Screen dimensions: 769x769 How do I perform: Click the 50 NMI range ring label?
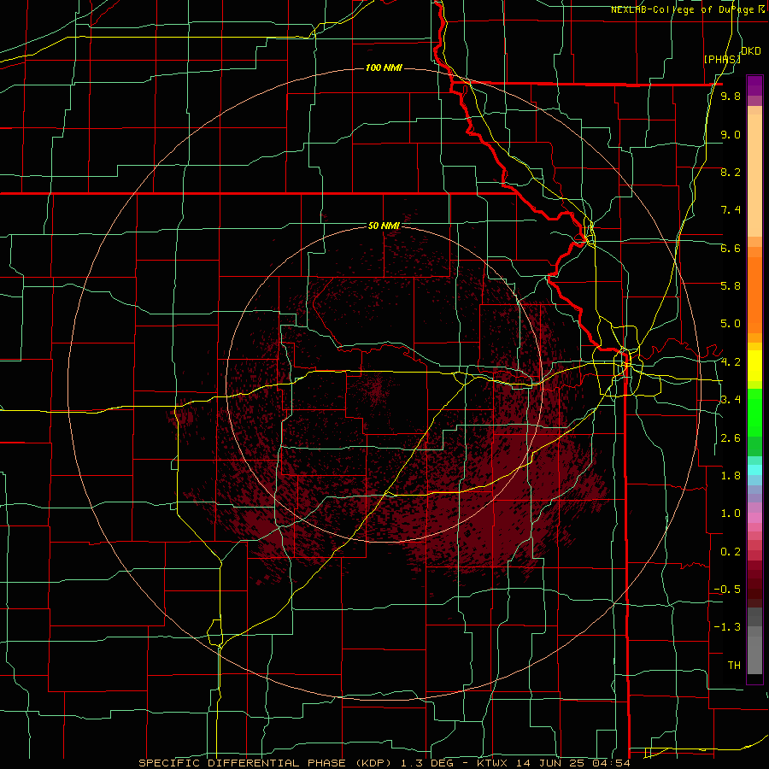pos(384,226)
